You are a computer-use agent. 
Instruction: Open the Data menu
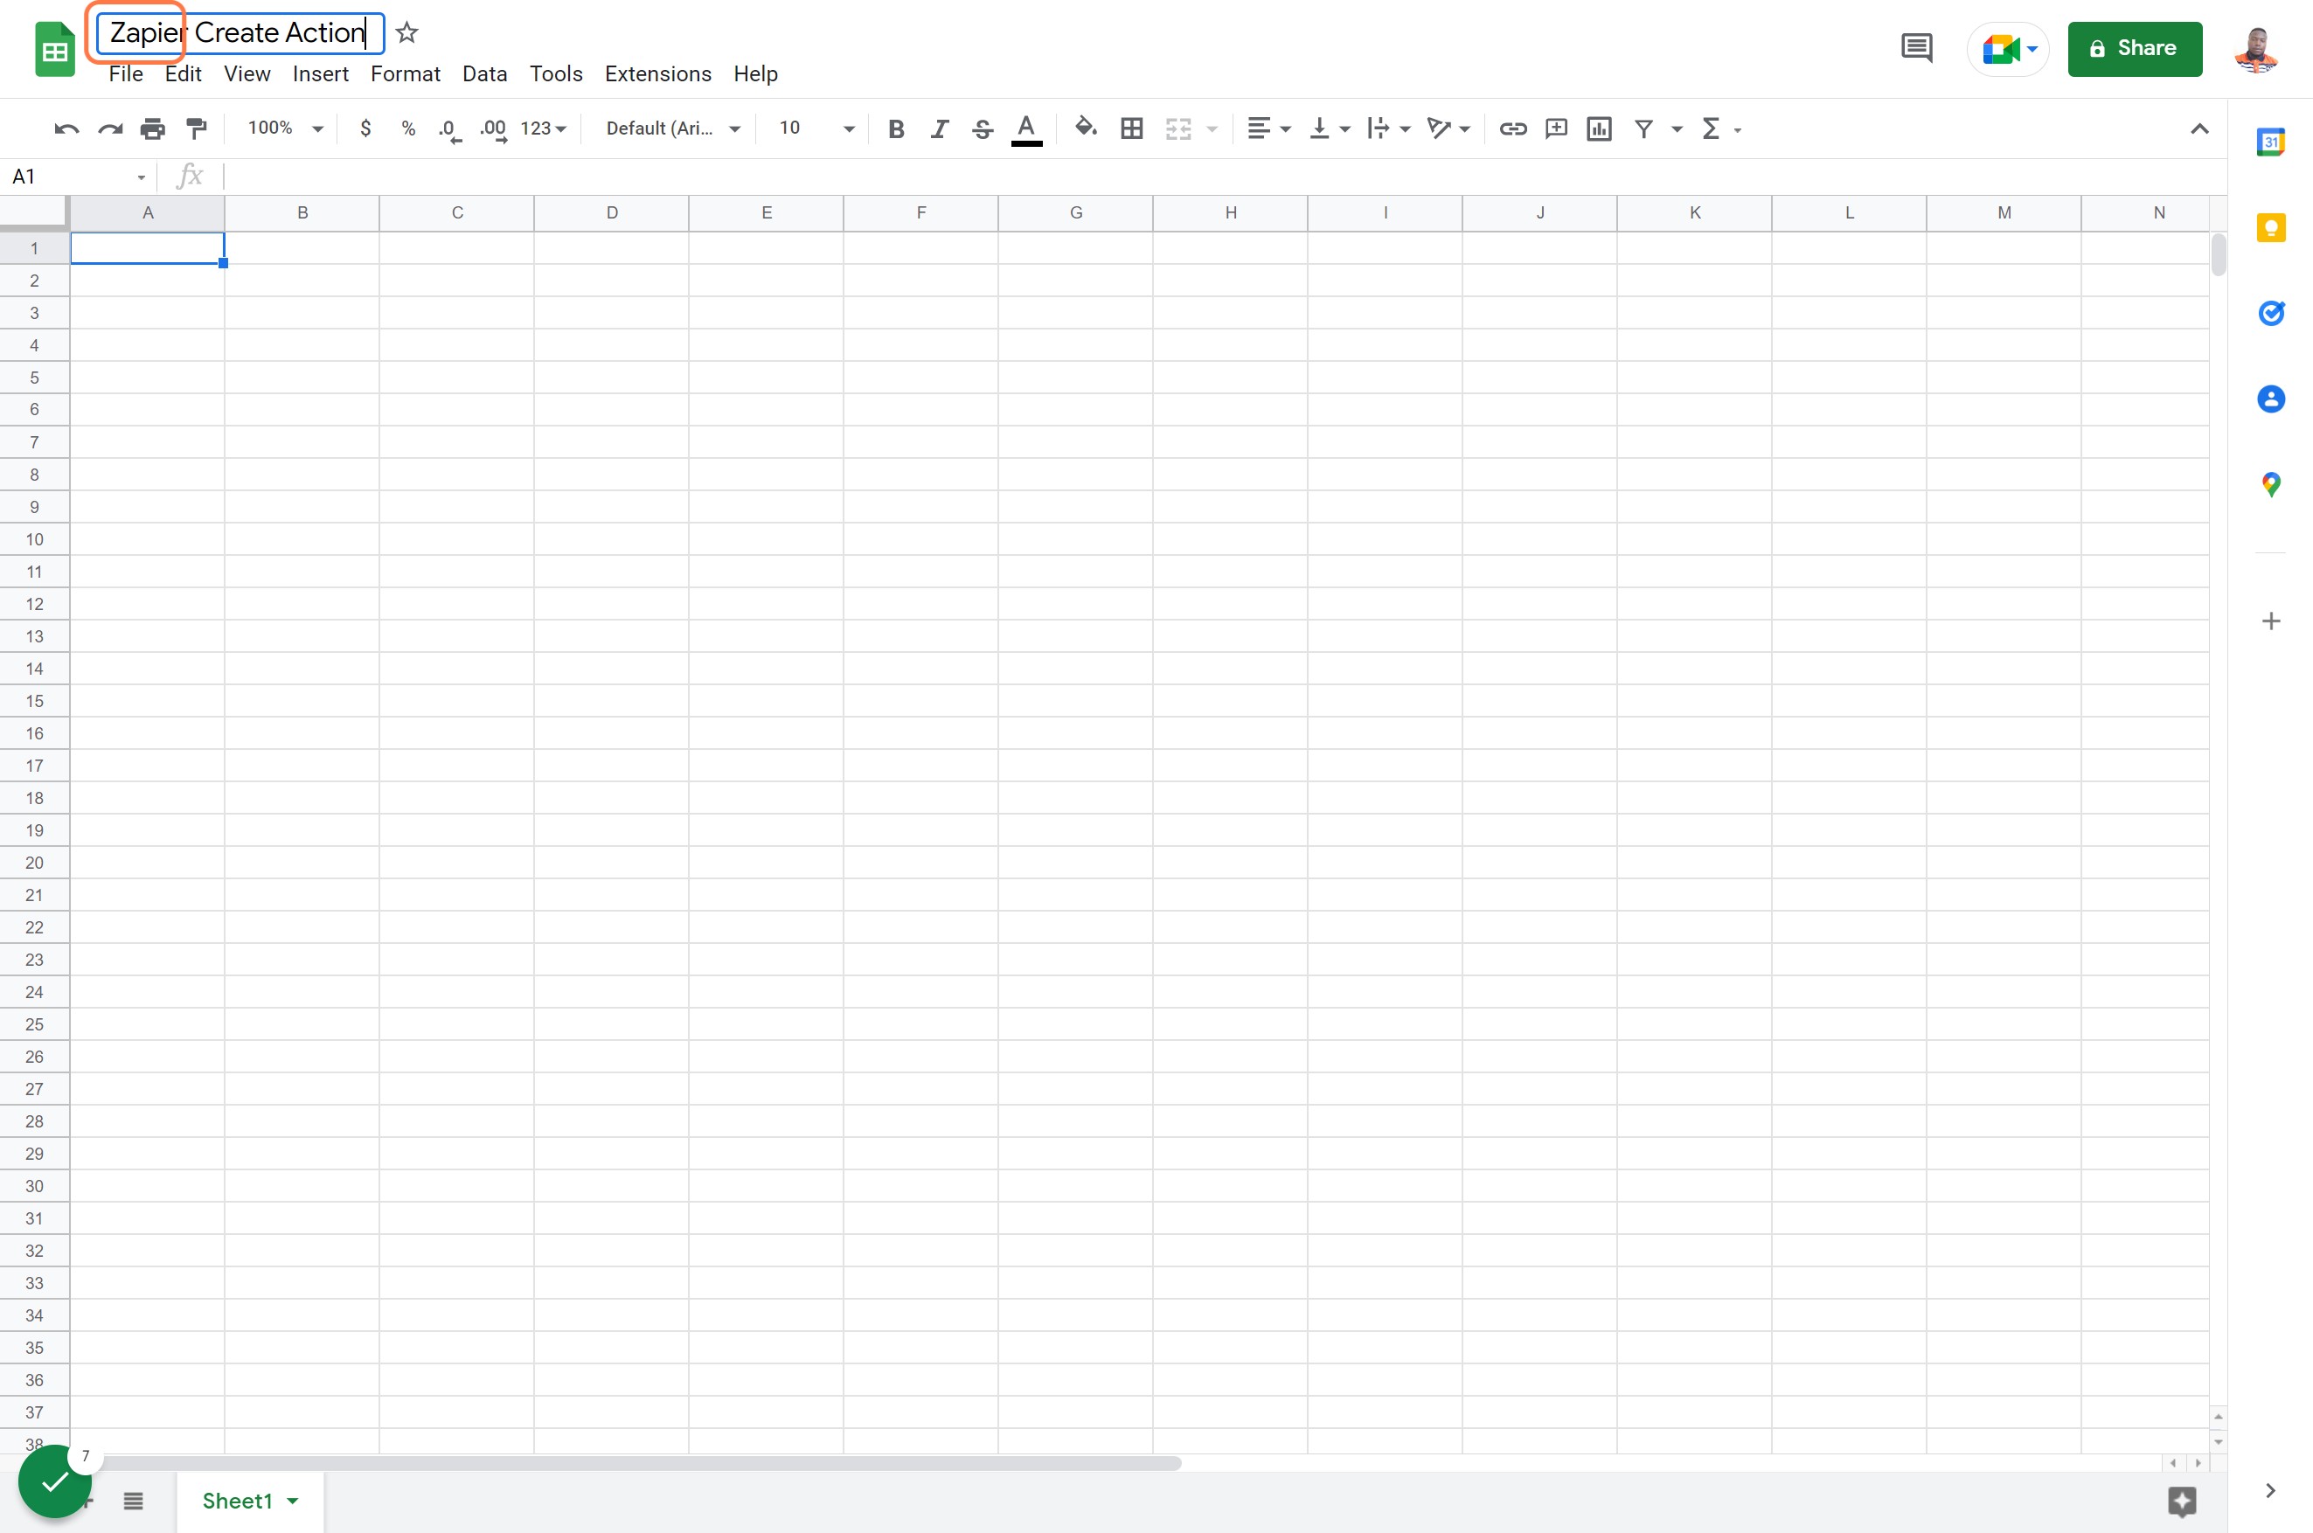point(484,74)
